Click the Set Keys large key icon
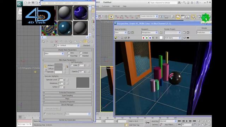This screenshot has height=127, width=226. (148, 123)
